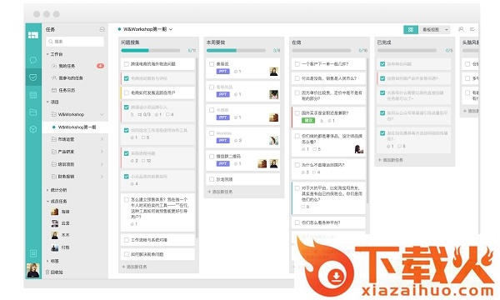Open 回收站 in the sidebar
The image size is (500, 300).
point(57,272)
